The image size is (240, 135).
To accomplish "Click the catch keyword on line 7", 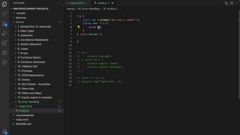I will (83, 34).
